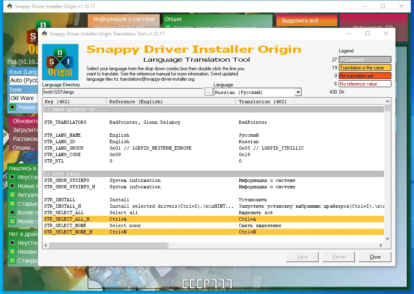Toggle 'Неизвес' checkbox in main window
414x294 pixels.
12,252
